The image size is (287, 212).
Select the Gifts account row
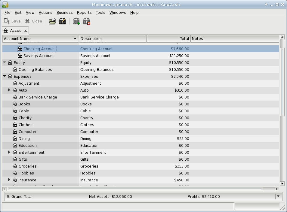click(x=141, y=159)
